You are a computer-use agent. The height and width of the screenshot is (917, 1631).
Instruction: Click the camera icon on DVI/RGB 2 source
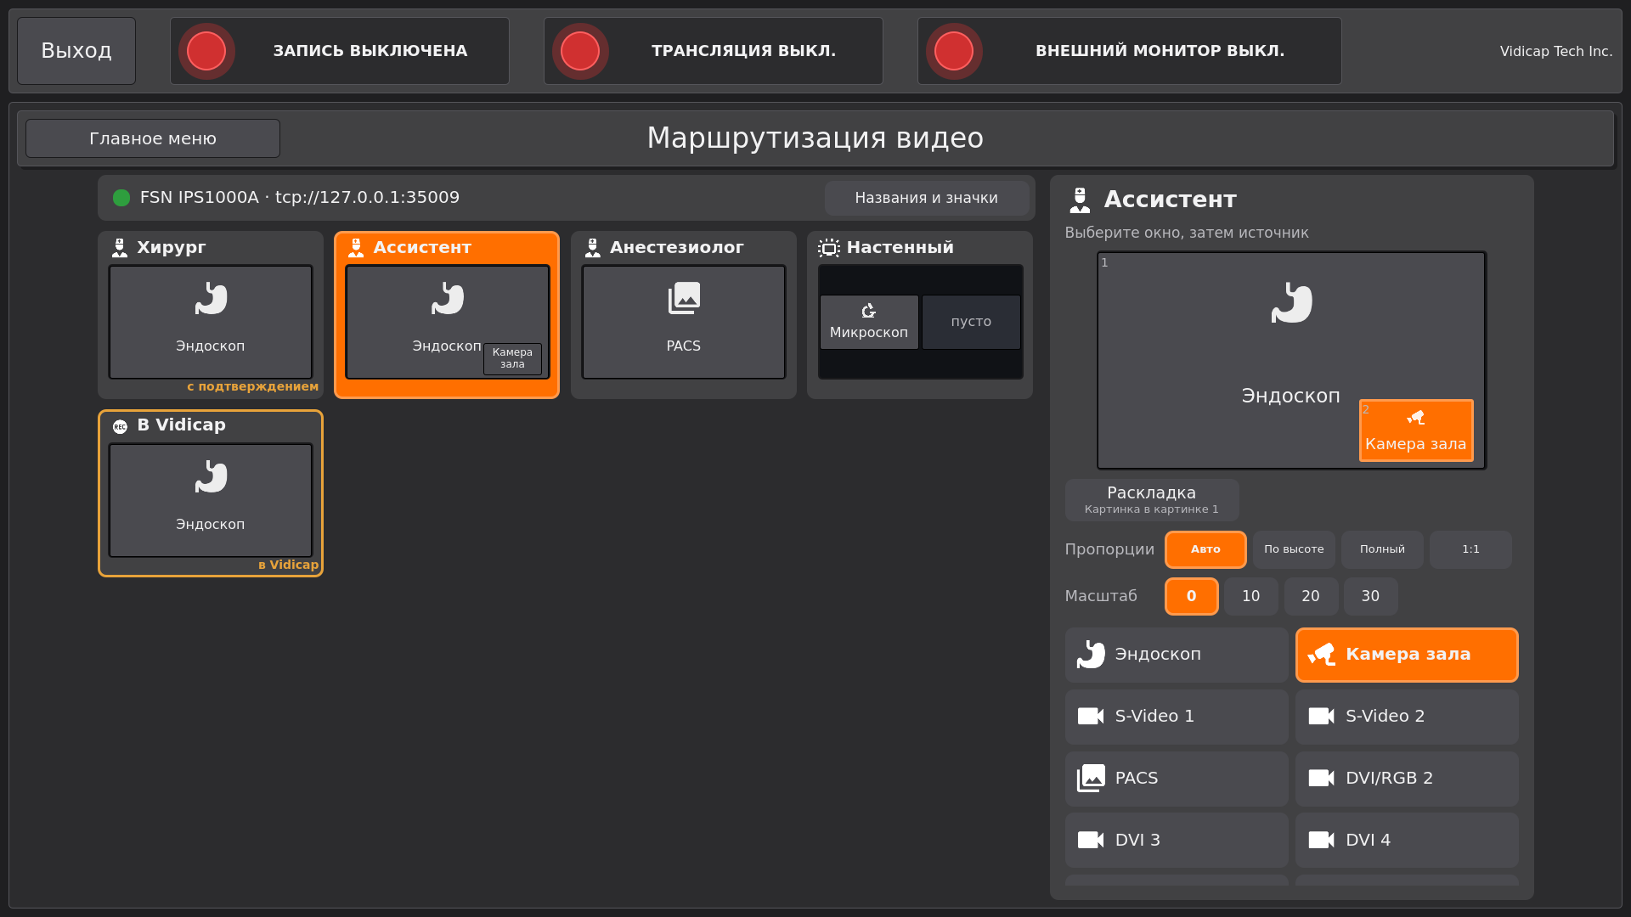pos(1322,779)
